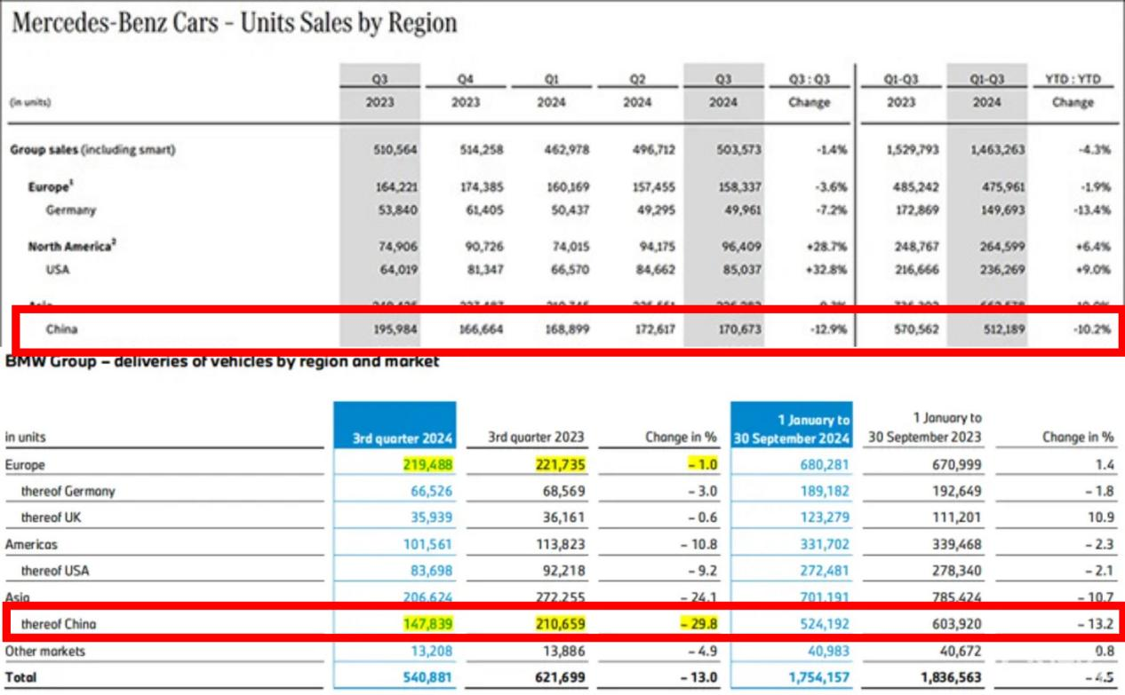Select BMW Total nine-month value 1,754,157
The height and width of the screenshot is (695, 1125).
[819, 677]
